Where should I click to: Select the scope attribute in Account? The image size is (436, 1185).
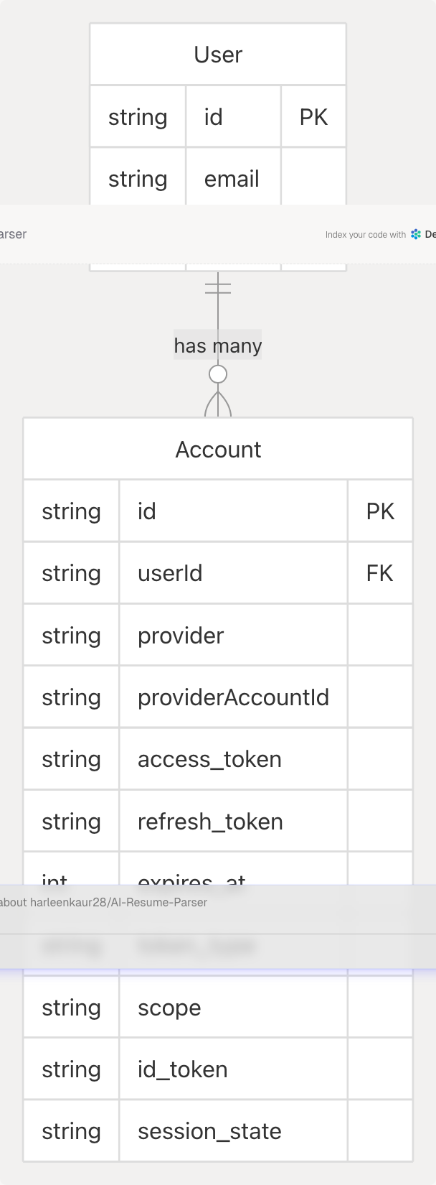(169, 1008)
